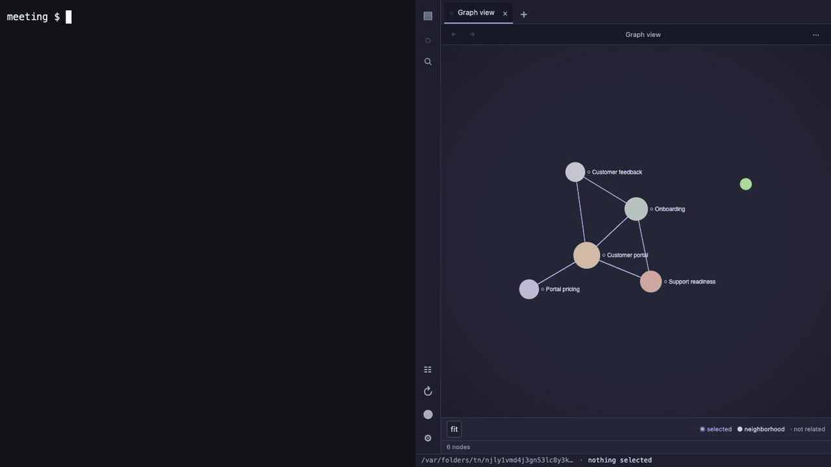This screenshot has width=831, height=467.
Task: Click the 'nothing selected' status text
Action: pyautogui.click(x=620, y=461)
